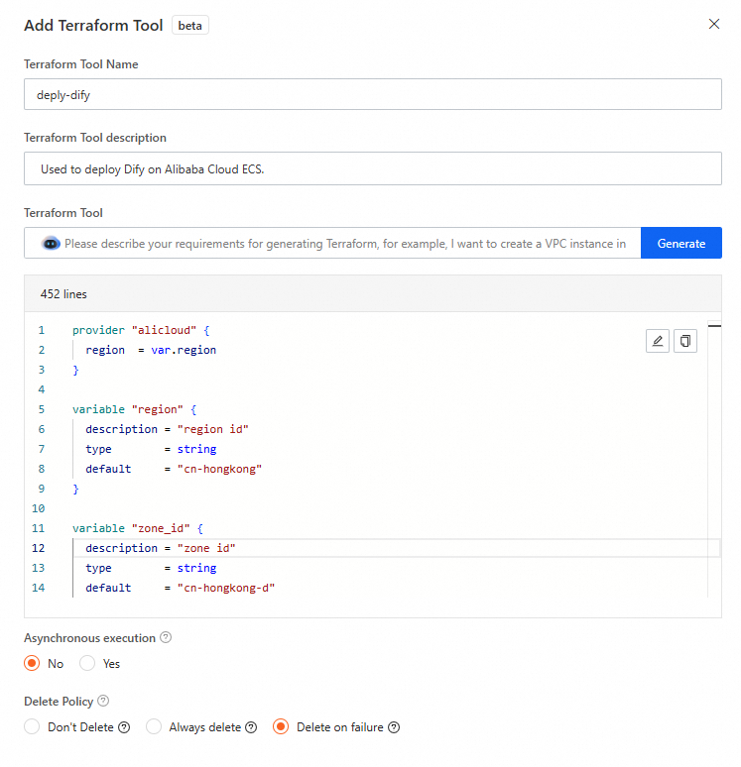Select No for Asynchronous execution
The image size is (741, 767).
point(32,663)
